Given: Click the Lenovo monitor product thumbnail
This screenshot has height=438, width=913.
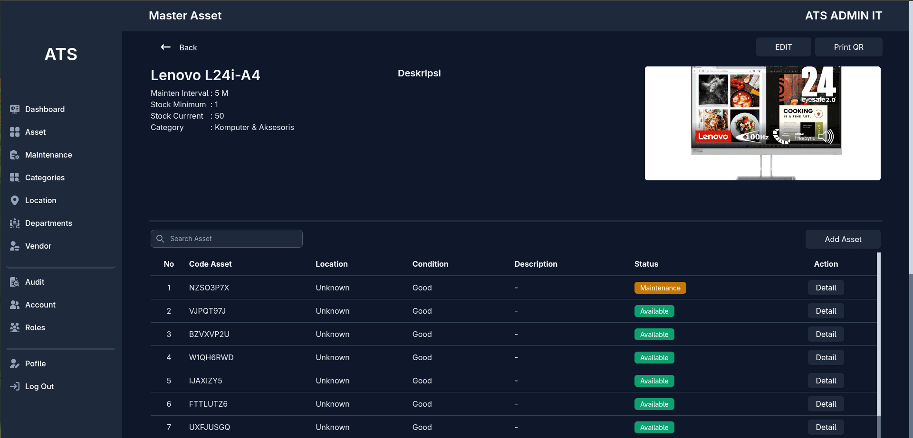Looking at the screenshot, I should coord(762,123).
